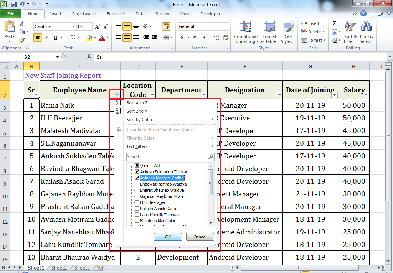393x273 pixels.
Task: Check H.H.Beerajjer in filter list
Action: [137, 202]
